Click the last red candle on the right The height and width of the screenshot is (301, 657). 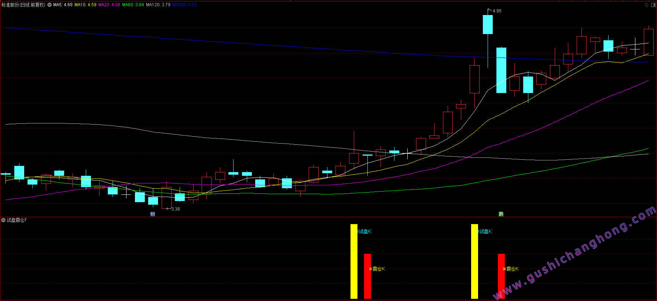tap(649, 42)
